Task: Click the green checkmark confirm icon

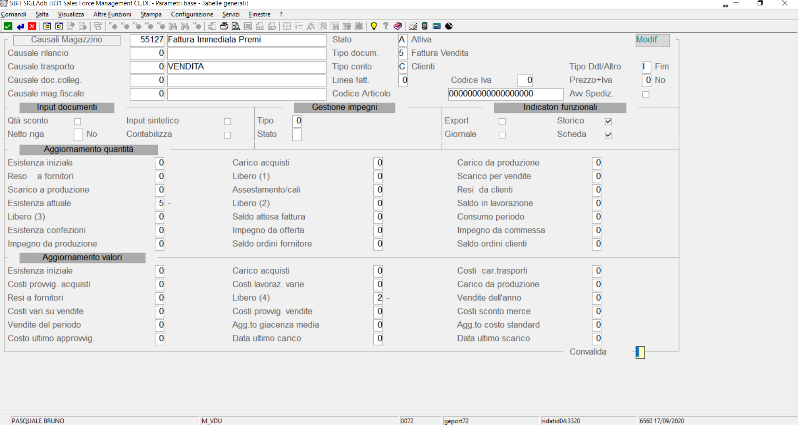Action: point(8,26)
